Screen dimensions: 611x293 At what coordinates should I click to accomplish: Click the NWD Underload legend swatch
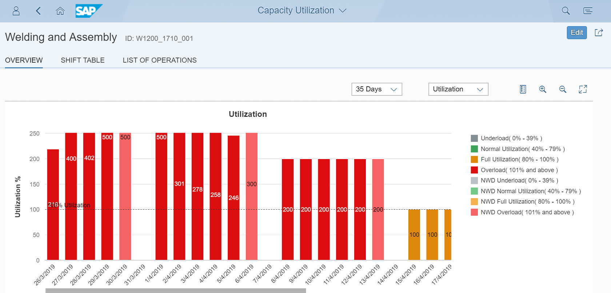pyautogui.click(x=474, y=181)
